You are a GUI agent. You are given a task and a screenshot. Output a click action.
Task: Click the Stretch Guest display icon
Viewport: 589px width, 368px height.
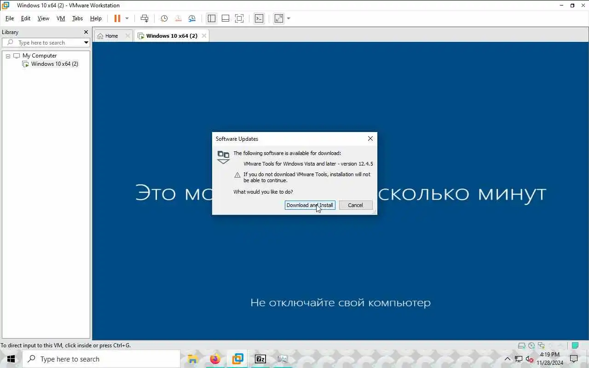279,18
